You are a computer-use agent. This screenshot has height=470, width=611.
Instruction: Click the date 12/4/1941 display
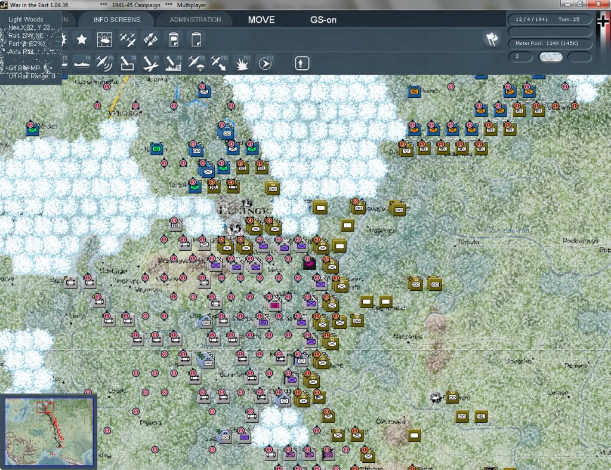[x=532, y=19]
